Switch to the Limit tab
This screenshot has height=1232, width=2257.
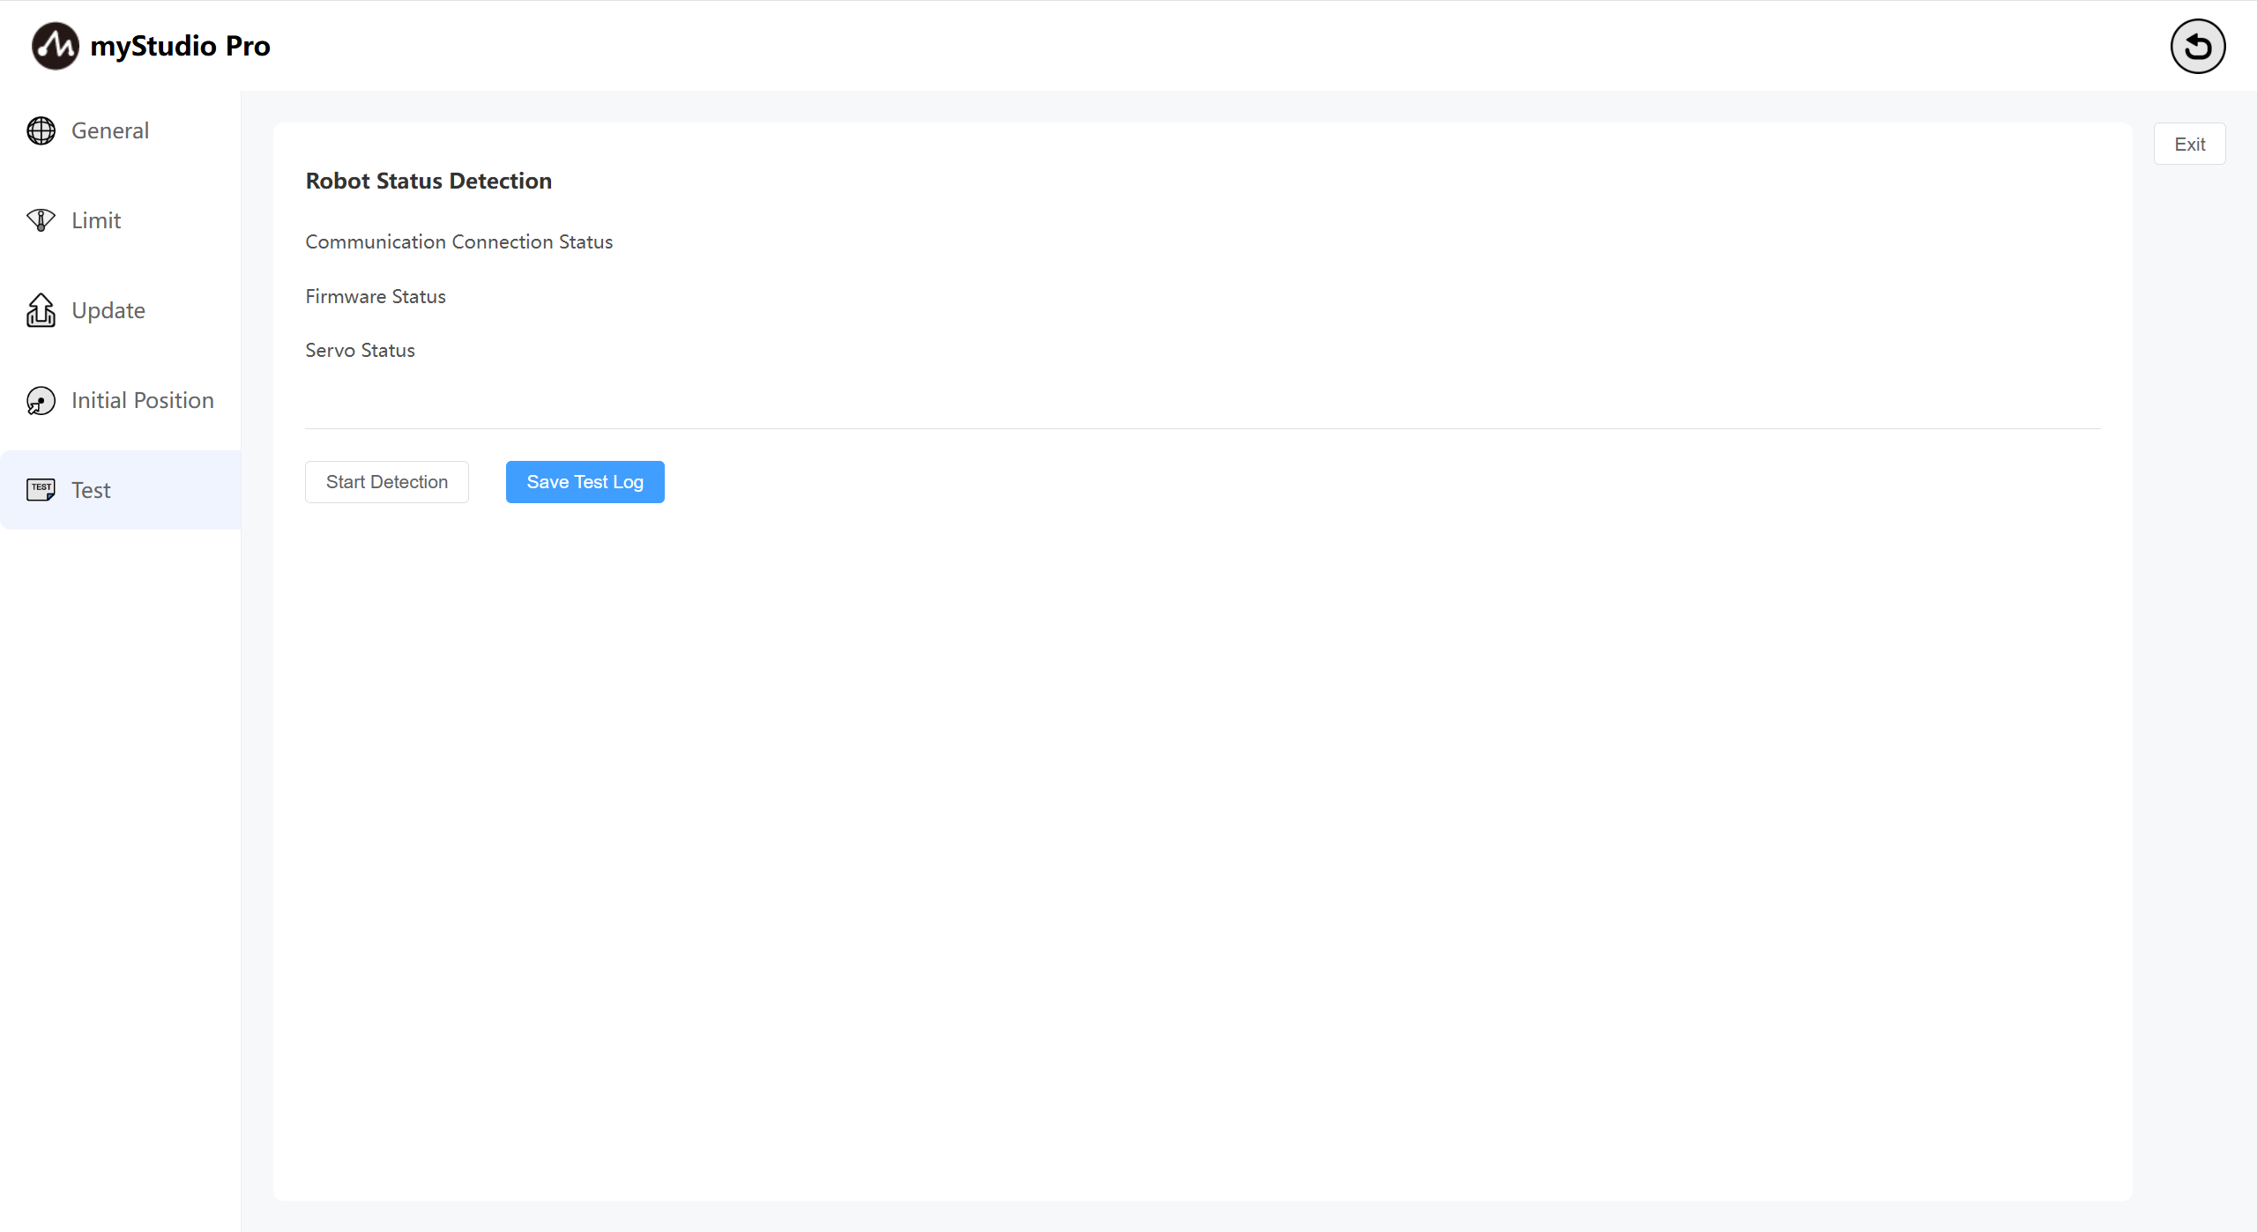pyautogui.click(x=96, y=220)
